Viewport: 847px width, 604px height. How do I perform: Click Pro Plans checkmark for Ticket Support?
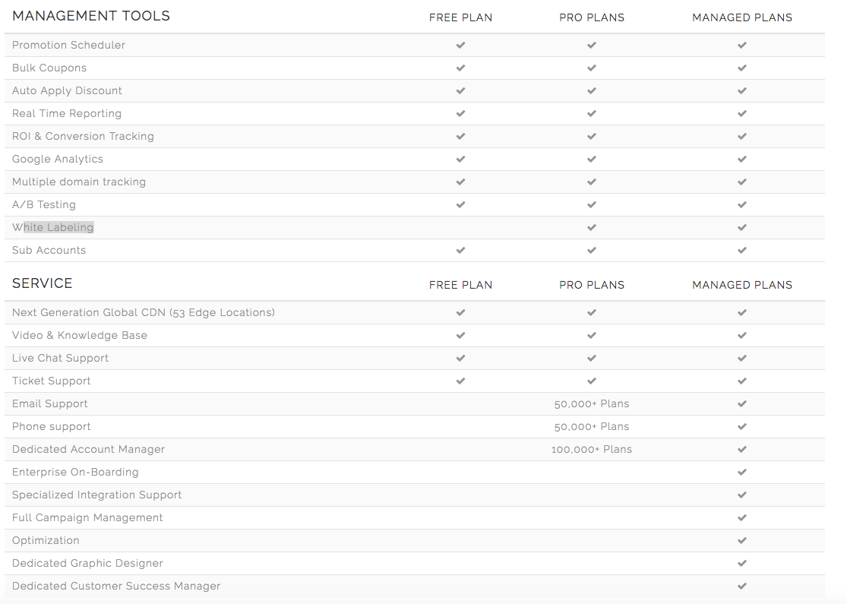[x=592, y=381]
